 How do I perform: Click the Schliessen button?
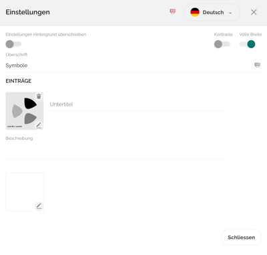pos(242,238)
